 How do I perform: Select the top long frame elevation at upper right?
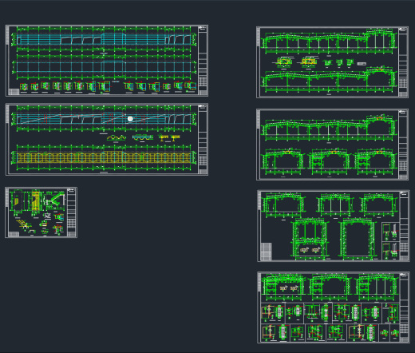coord(329,41)
